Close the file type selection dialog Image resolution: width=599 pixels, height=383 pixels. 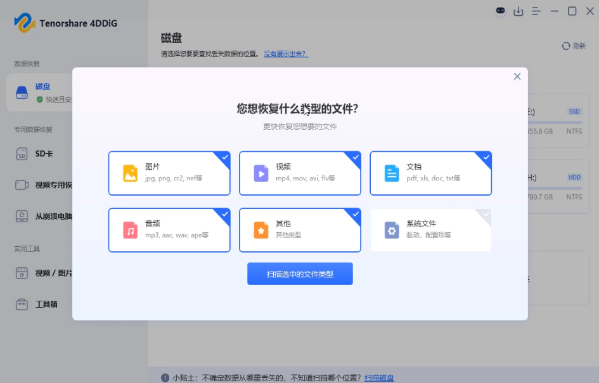click(517, 76)
